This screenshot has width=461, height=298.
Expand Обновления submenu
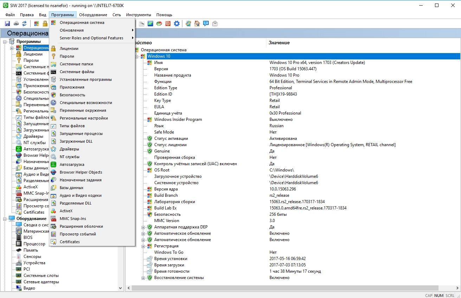coord(92,30)
